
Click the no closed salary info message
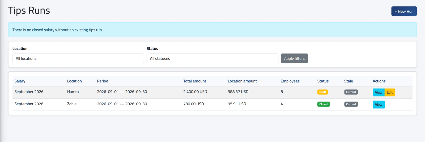[x=58, y=30]
